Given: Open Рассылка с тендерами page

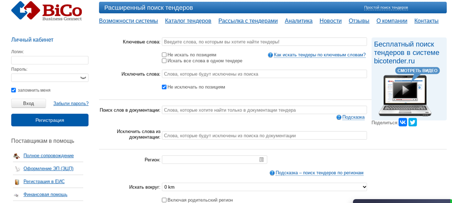Looking at the screenshot, I should [x=248, y=21].
